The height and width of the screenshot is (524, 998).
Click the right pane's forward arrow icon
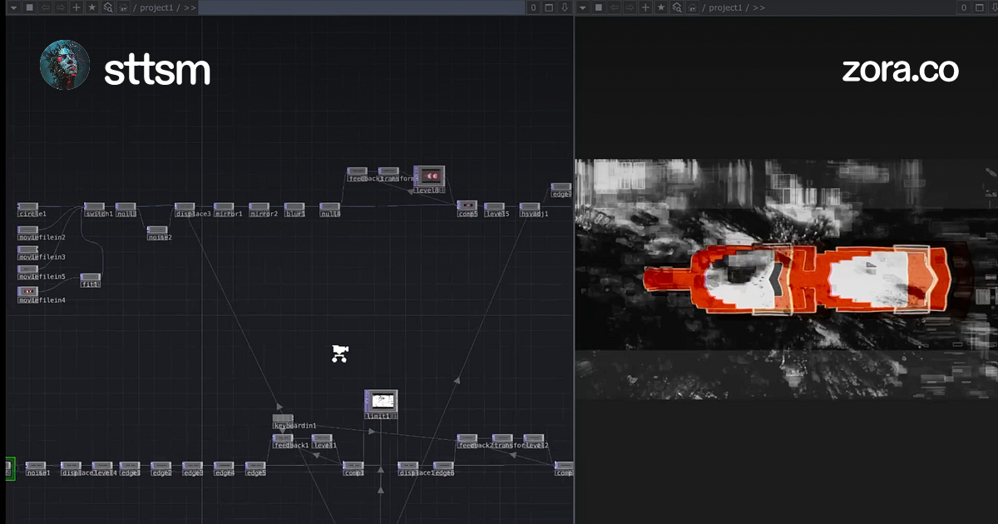point(630,7)
